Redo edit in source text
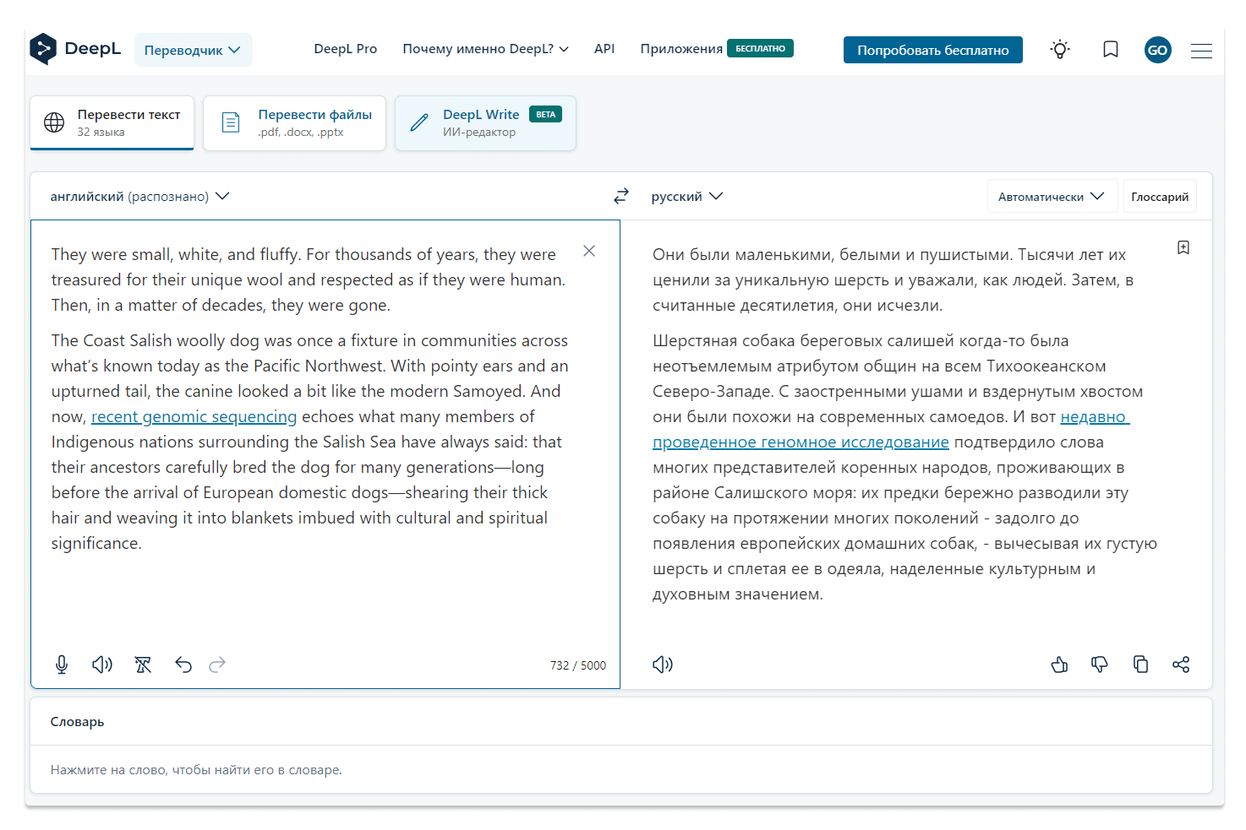 (x=217, y=665)
